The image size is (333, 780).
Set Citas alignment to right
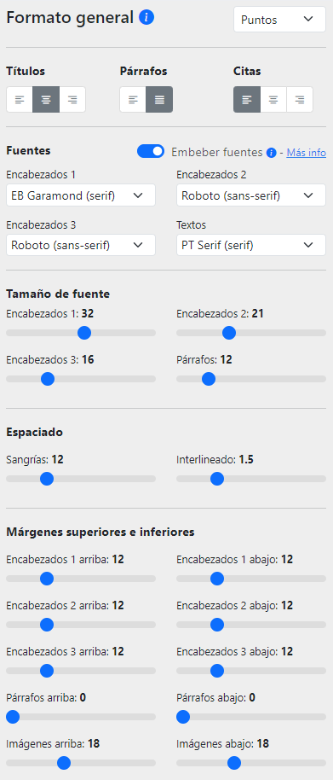point(300,100)
